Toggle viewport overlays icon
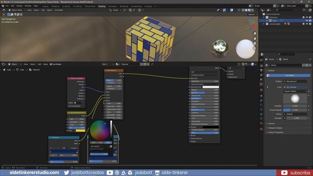The height and width of the screenshot is (176, 313). coord(231,10)
